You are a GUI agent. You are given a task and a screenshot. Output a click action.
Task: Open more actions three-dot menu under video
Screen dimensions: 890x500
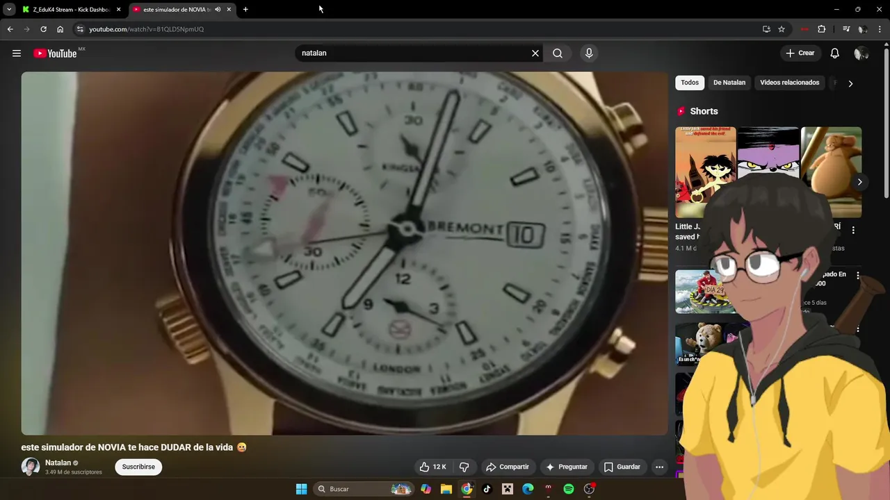pyautogui.click(x=660, y=467)
